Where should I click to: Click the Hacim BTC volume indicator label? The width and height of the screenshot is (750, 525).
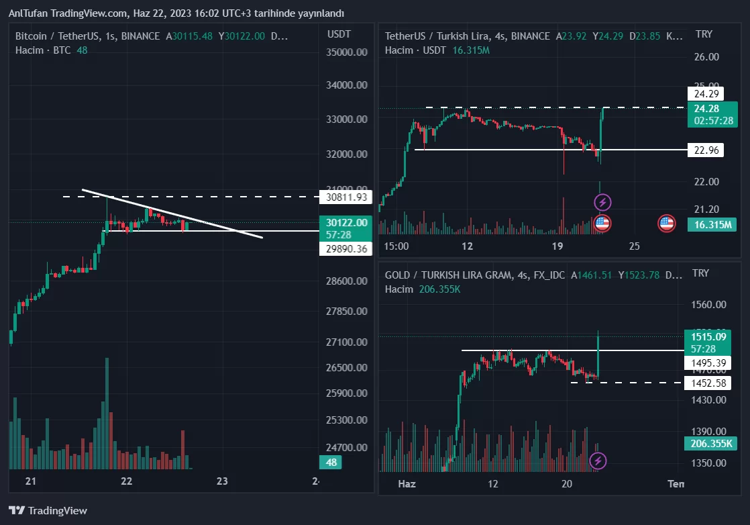coord(51,50)
